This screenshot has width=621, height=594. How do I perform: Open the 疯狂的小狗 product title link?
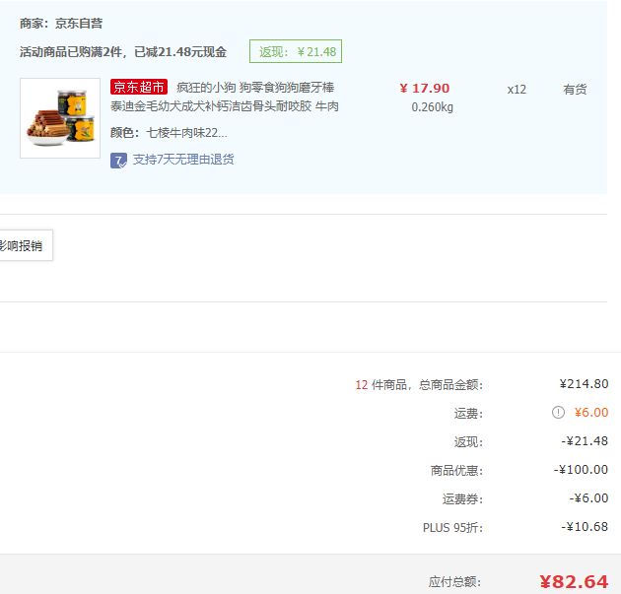(x=225, y=97)
